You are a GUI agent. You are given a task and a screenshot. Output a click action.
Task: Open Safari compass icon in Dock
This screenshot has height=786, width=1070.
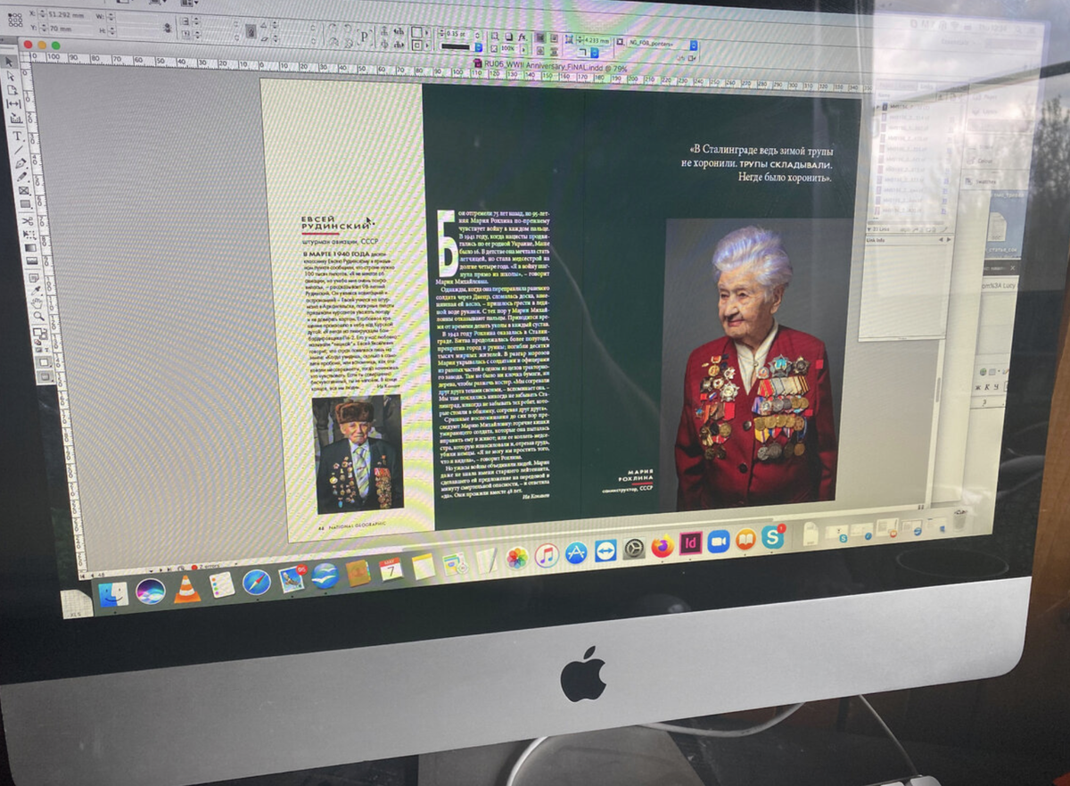click(257, 582)
